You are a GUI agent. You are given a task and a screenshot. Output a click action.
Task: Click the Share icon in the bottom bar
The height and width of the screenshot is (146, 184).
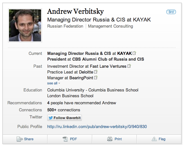(x=20, y=139)
